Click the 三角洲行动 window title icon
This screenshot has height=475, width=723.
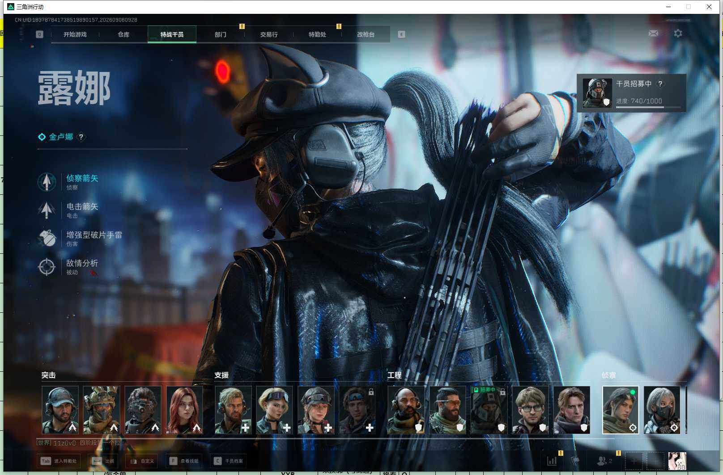pos(11,7)
